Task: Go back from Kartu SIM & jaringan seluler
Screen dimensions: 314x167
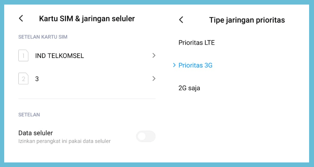Action: coord(21,18)
